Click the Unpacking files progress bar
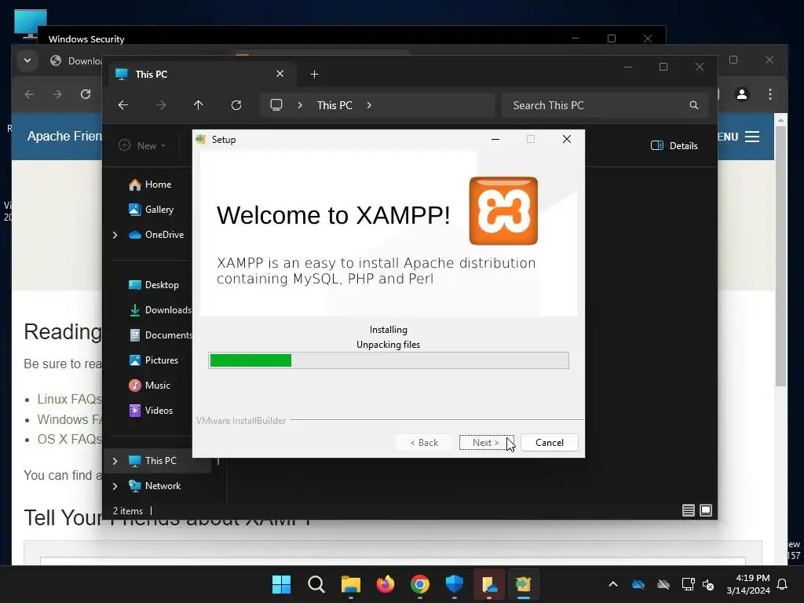Viewport: 804px width, 603px height. pyautogui.click(x=389, y=360)
